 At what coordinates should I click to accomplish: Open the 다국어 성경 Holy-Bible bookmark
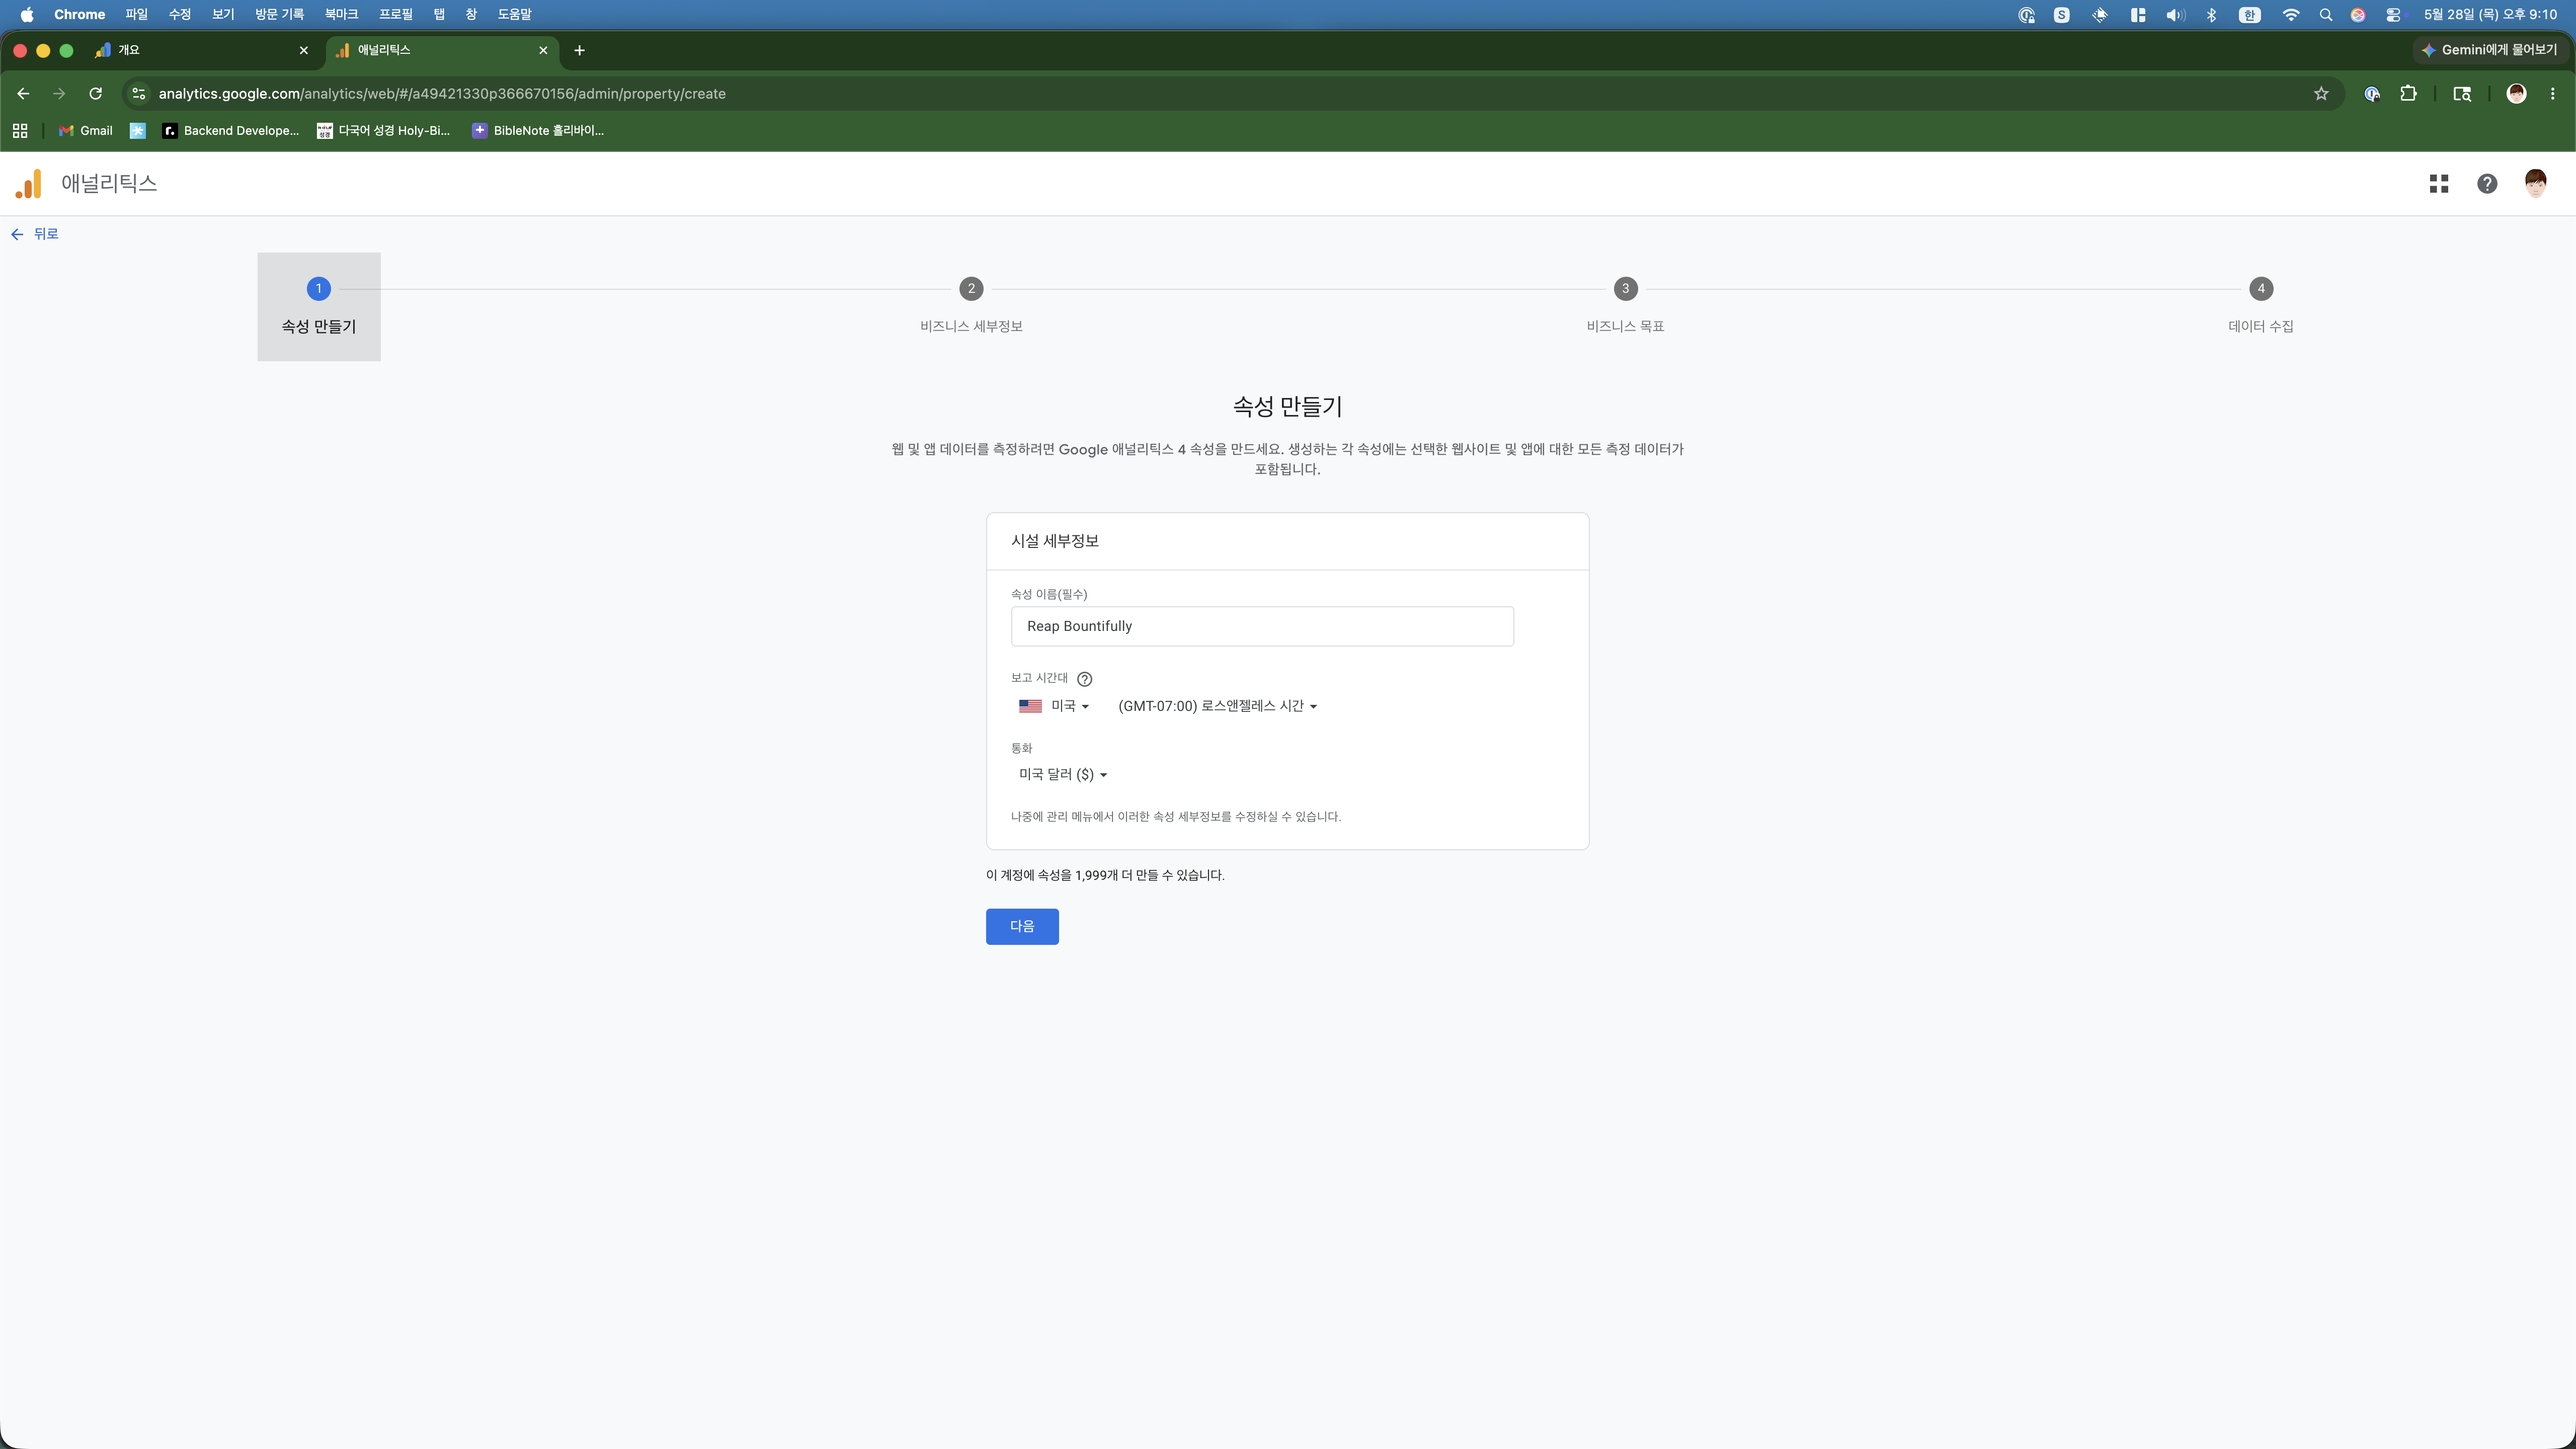[x=384, y=131]
